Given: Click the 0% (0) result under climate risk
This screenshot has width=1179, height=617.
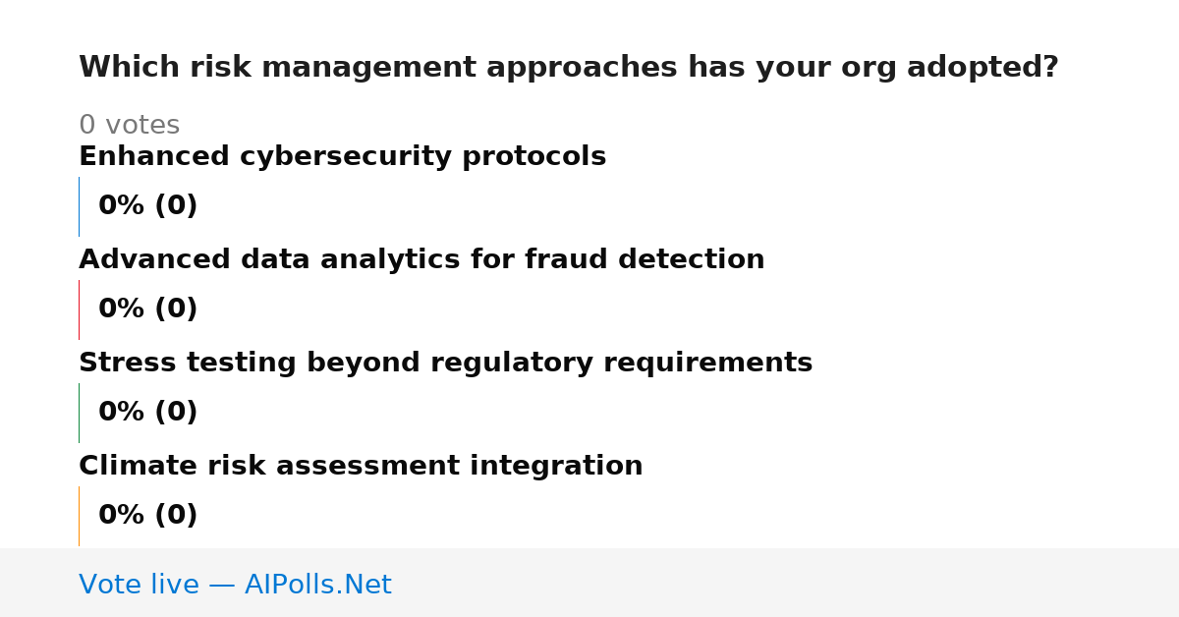Looking at the screenshot, I should (147, 516).
